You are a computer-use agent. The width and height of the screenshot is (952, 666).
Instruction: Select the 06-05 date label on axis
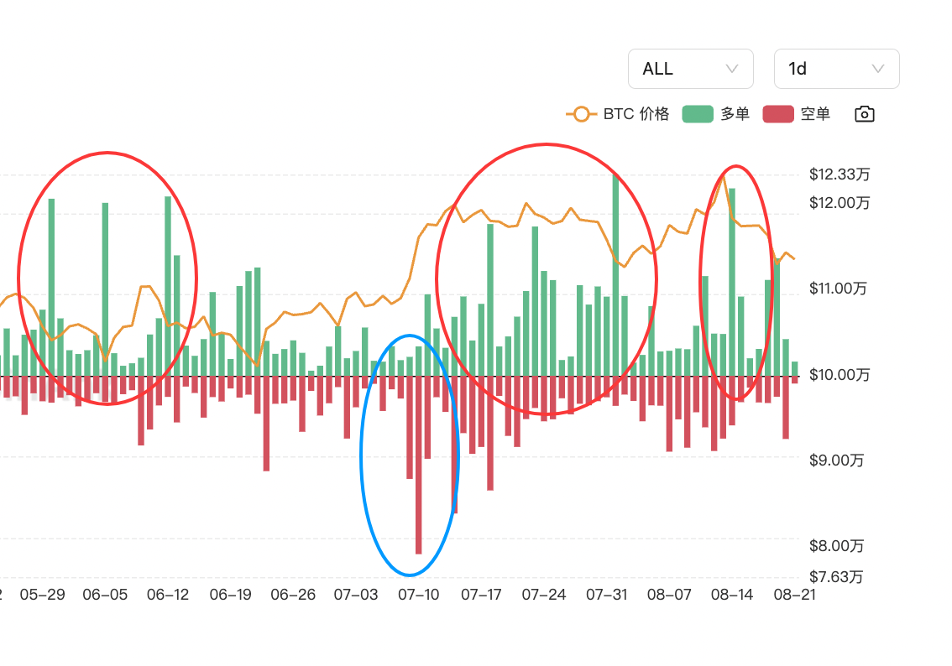tap(105, 595)
